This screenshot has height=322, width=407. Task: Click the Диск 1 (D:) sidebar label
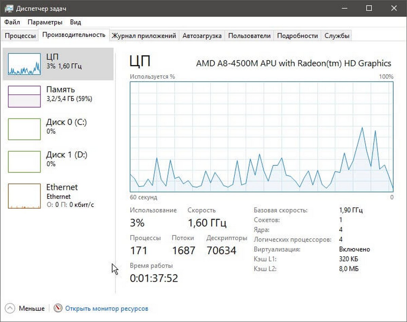(67, 155)
